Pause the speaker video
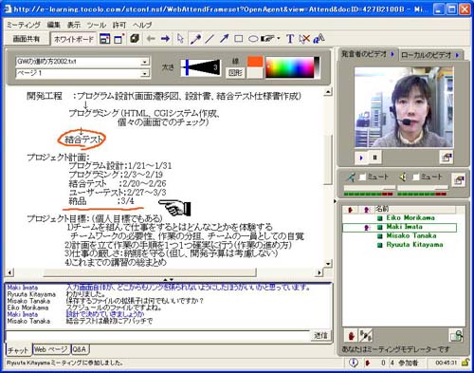474x373 pixels. tap(375, 157)
